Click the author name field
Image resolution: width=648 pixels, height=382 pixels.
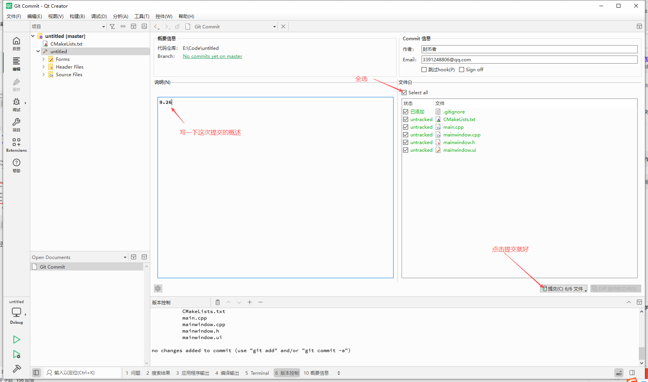pos(529,49)
